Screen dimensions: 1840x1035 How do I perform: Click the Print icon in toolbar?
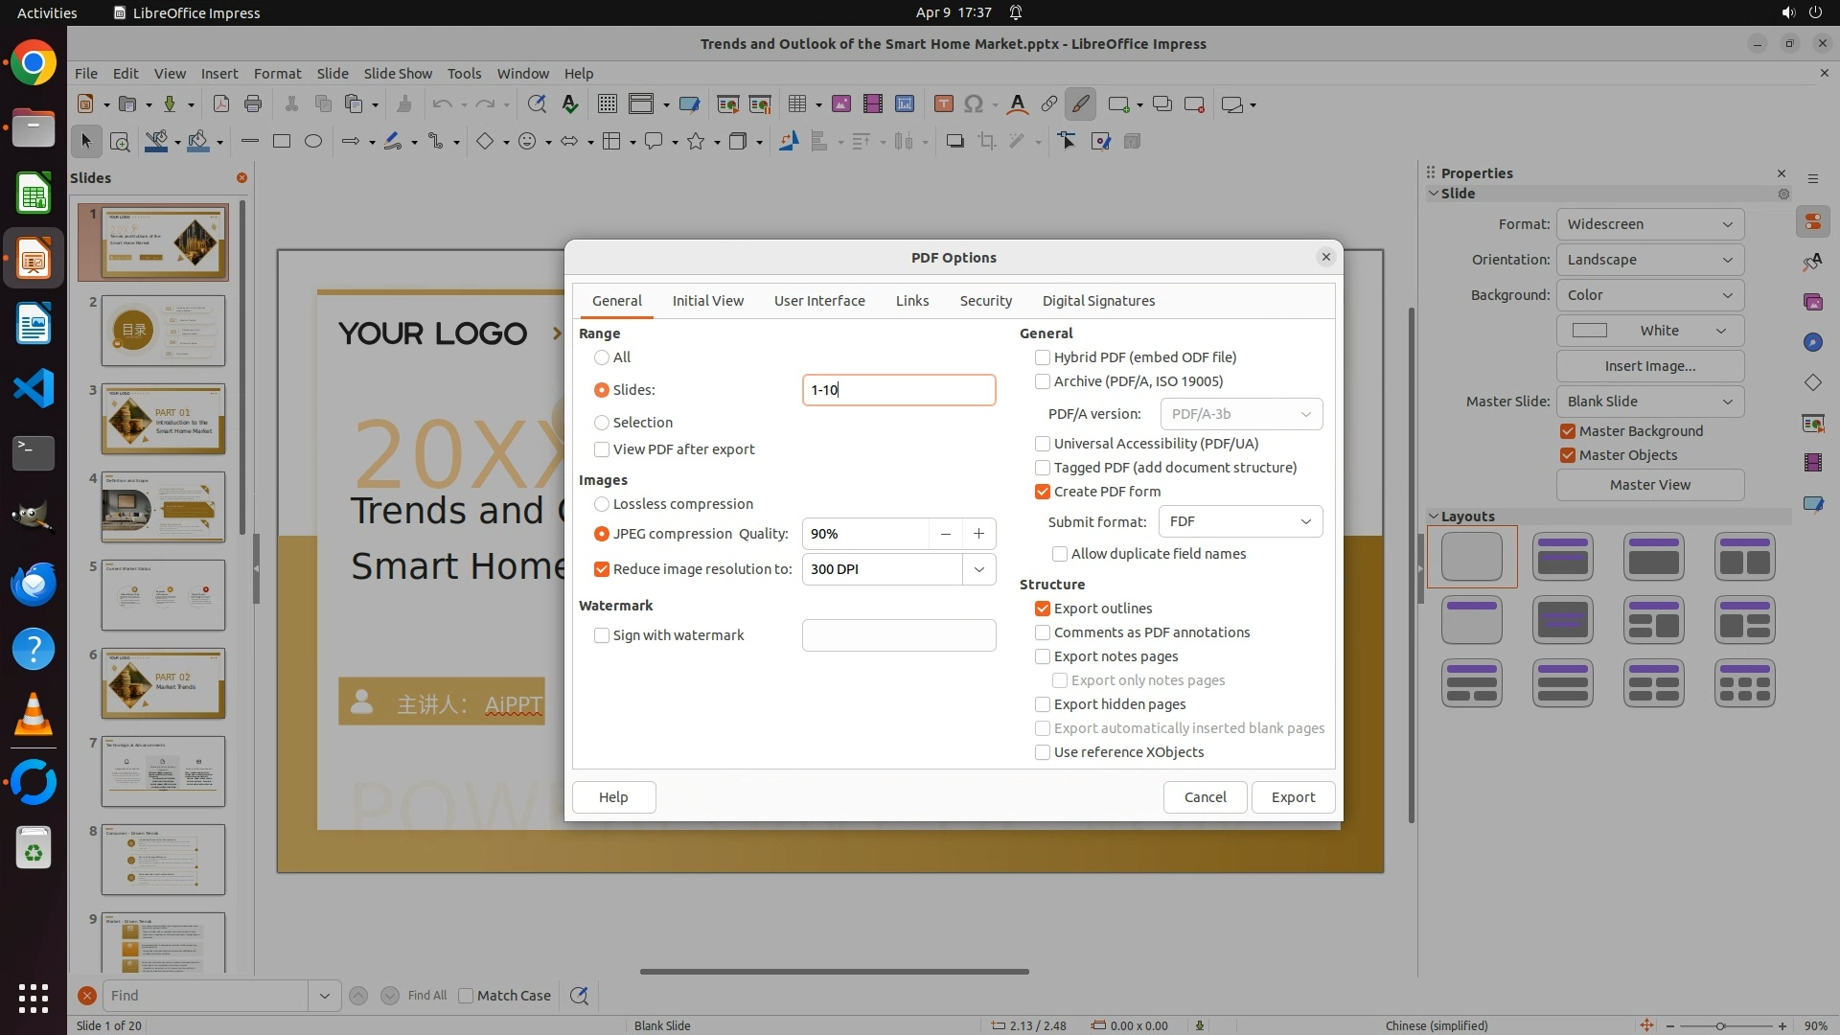click(x=253, y=104)
